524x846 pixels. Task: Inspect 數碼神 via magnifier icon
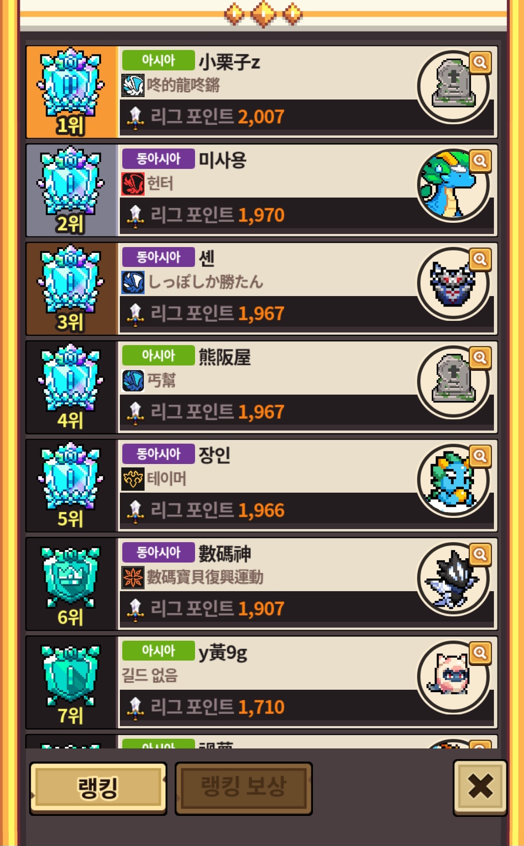[480, 555]
